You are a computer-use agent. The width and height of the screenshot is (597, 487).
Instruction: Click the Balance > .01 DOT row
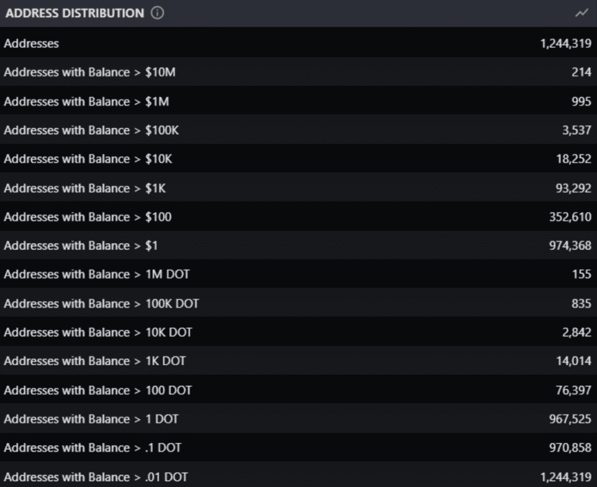tap(298, 475)
